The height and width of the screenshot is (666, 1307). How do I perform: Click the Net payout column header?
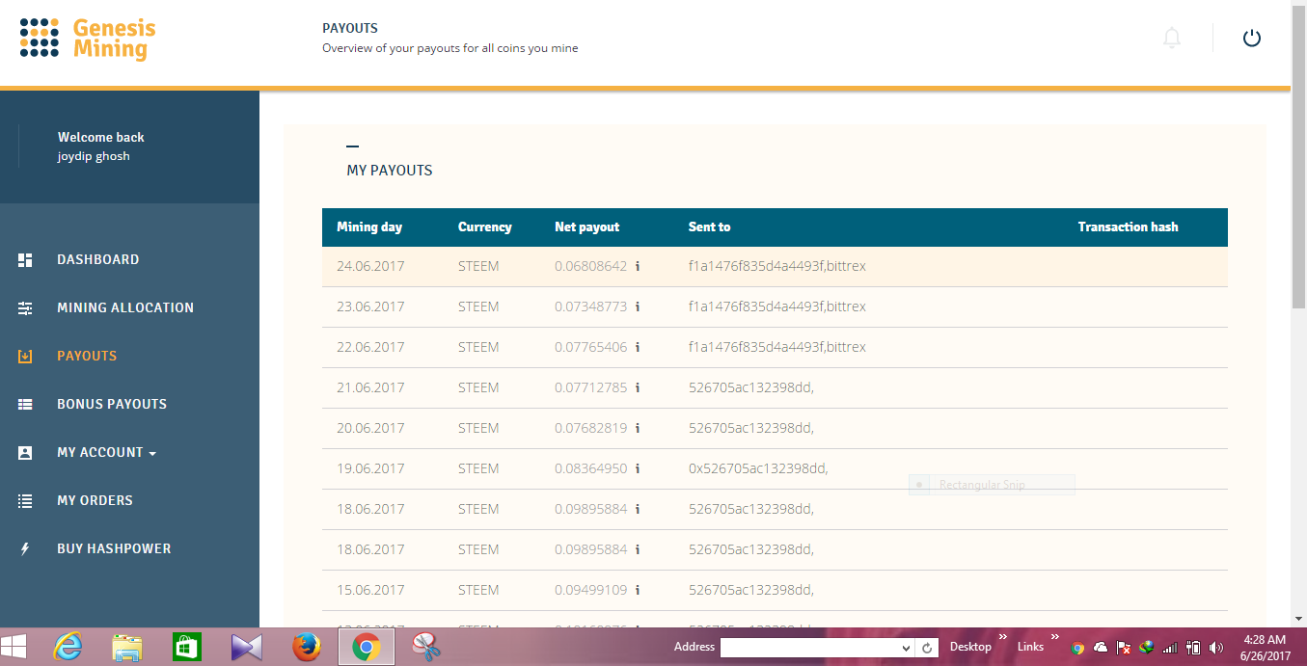click(x=587, y=227)
